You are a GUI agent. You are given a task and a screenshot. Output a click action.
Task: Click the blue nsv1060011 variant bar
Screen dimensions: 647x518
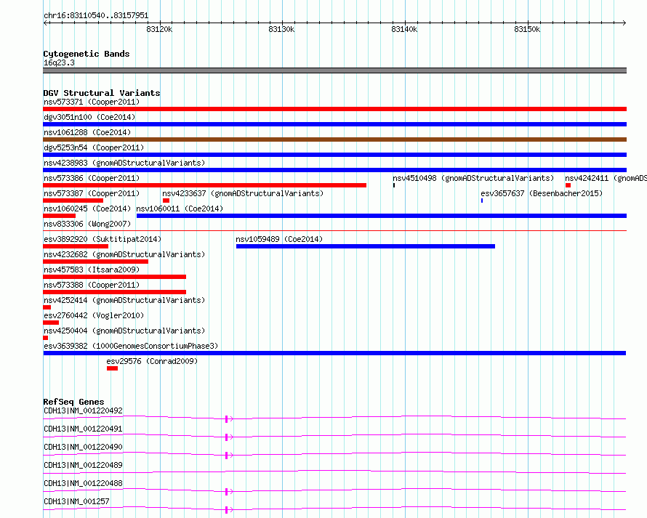coord(382,216)
